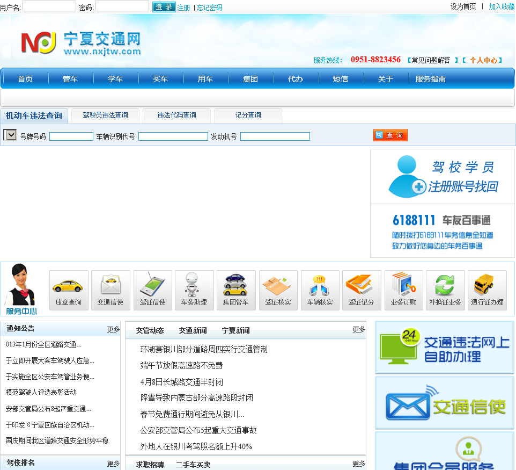Open the plate type dropdown beside 号牌号码
Viewport: 516px width, 470px height.
click(10, 135)
